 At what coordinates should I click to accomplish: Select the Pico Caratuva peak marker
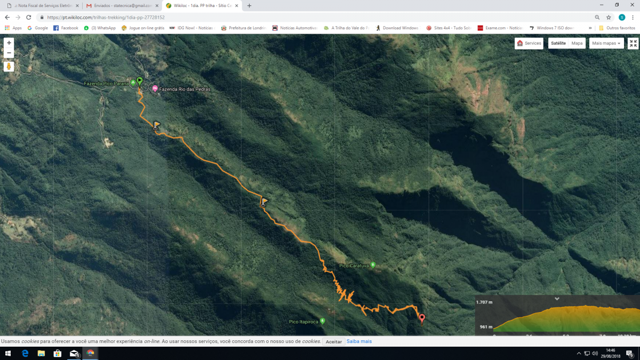click(373, 265)
